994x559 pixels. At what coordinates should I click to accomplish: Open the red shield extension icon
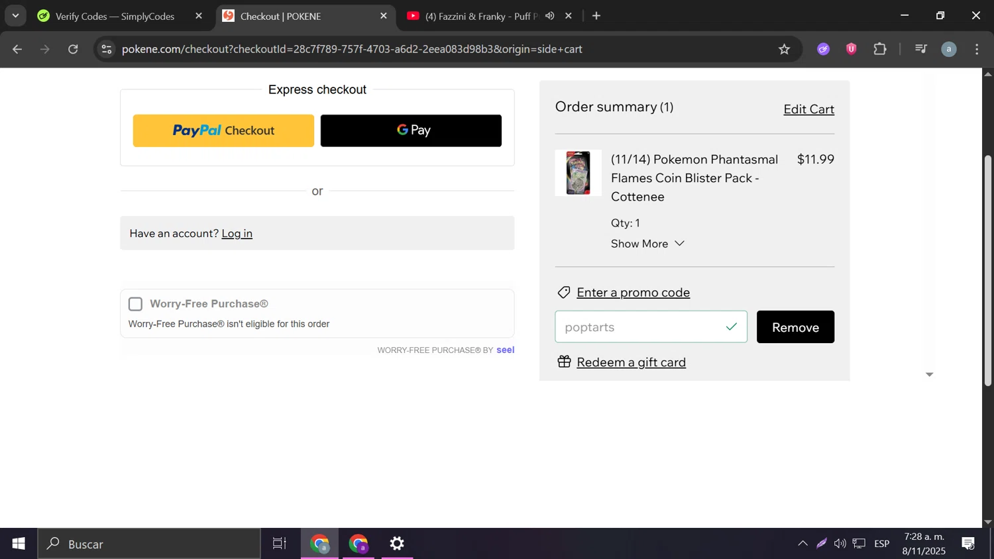pos(852,49)
